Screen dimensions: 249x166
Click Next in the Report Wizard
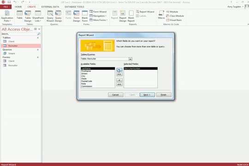147,95
